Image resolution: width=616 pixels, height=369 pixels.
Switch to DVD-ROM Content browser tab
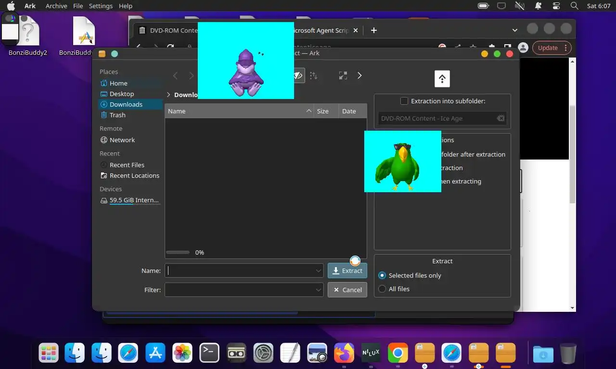pos(168,30)
